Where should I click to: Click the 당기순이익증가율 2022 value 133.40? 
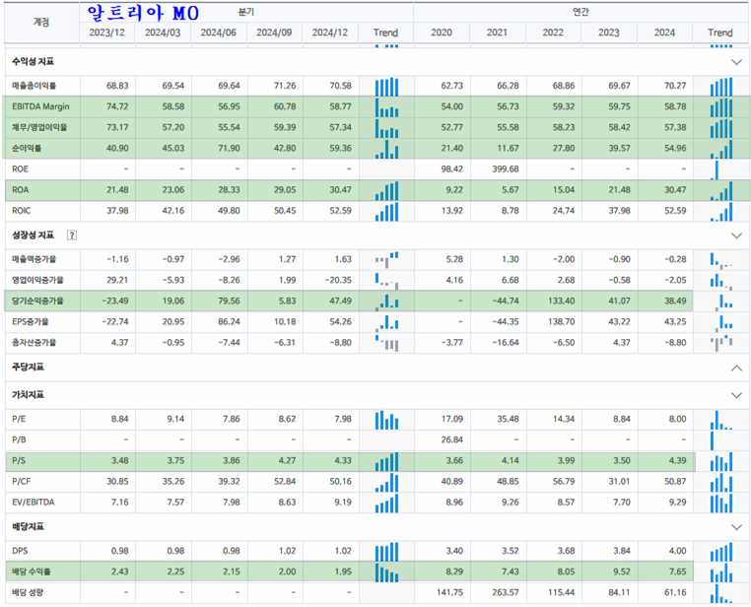pyautogui.click(x=562, y=302)
